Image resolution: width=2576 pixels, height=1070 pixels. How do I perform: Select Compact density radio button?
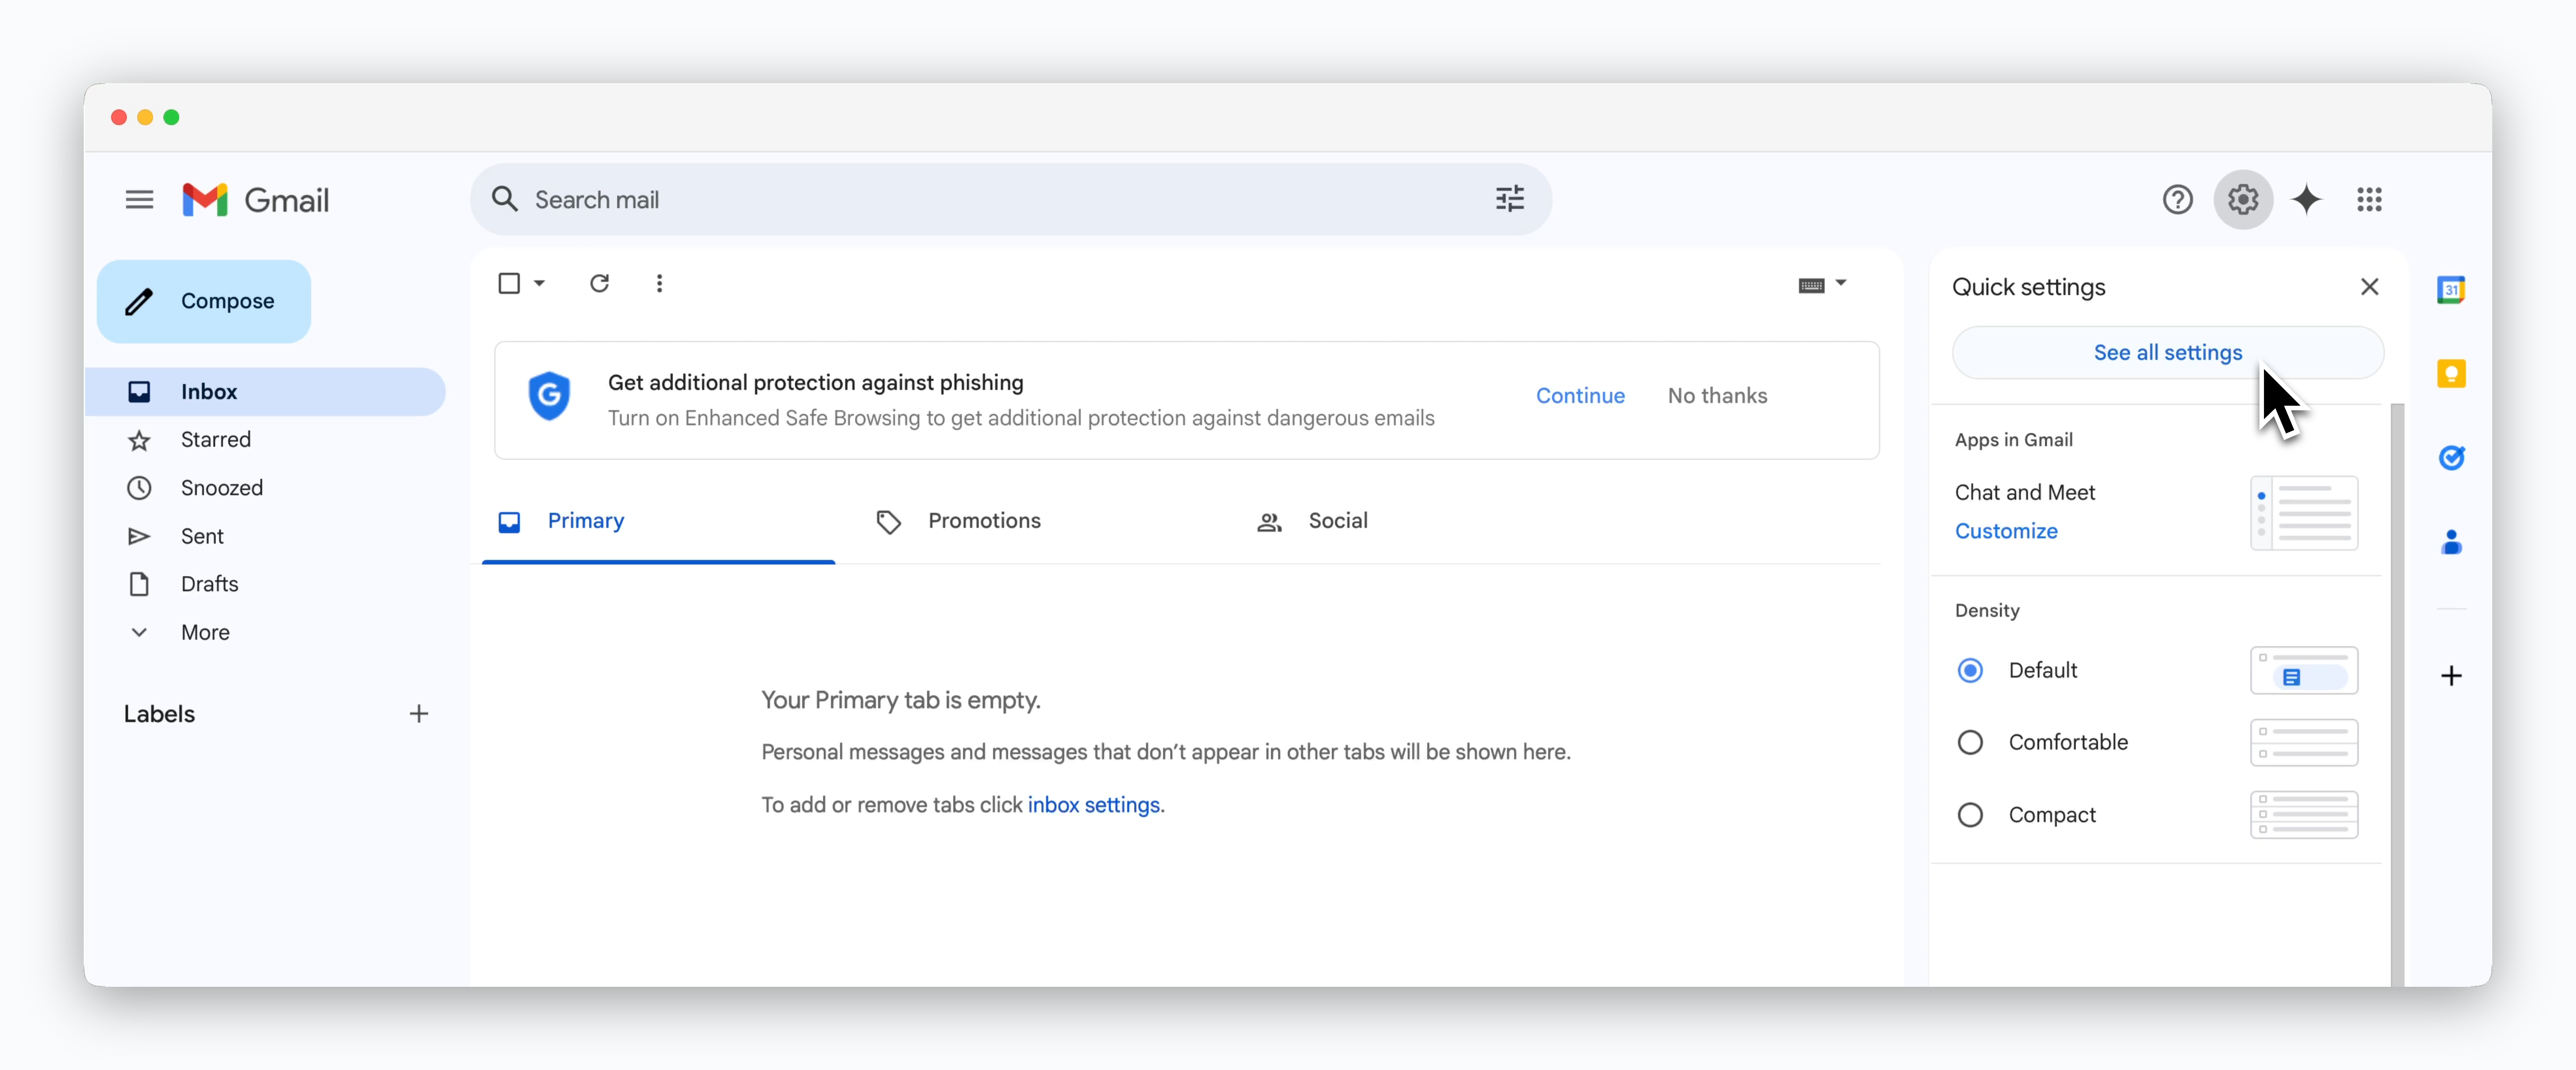tap(1969, 815)
